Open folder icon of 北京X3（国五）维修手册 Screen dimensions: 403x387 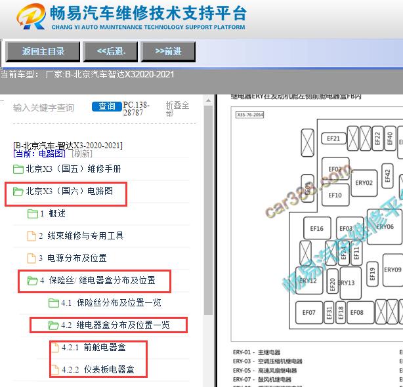tap(18, 169)
